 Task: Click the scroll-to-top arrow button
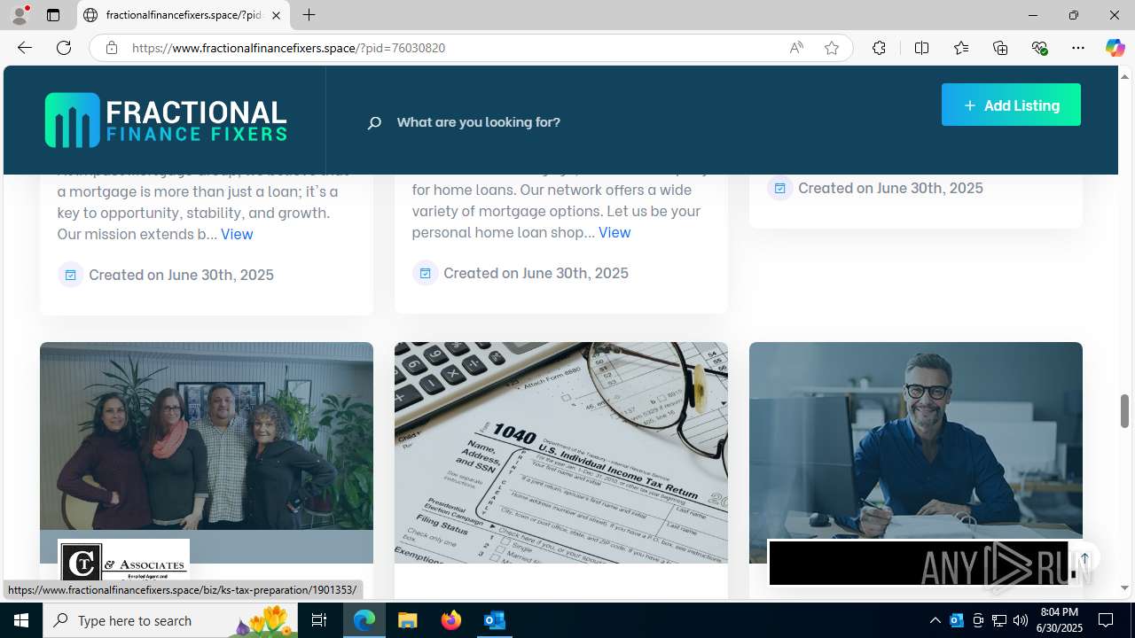[1084, 558]
